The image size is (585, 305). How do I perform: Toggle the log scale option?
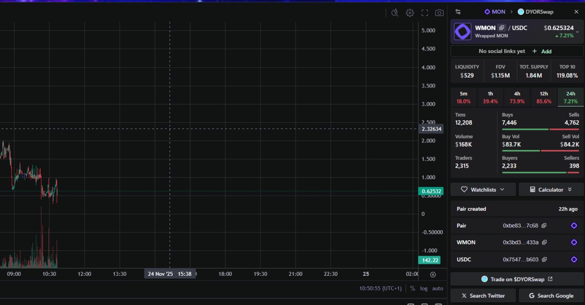pyautogui.click(x=424, y=288)
